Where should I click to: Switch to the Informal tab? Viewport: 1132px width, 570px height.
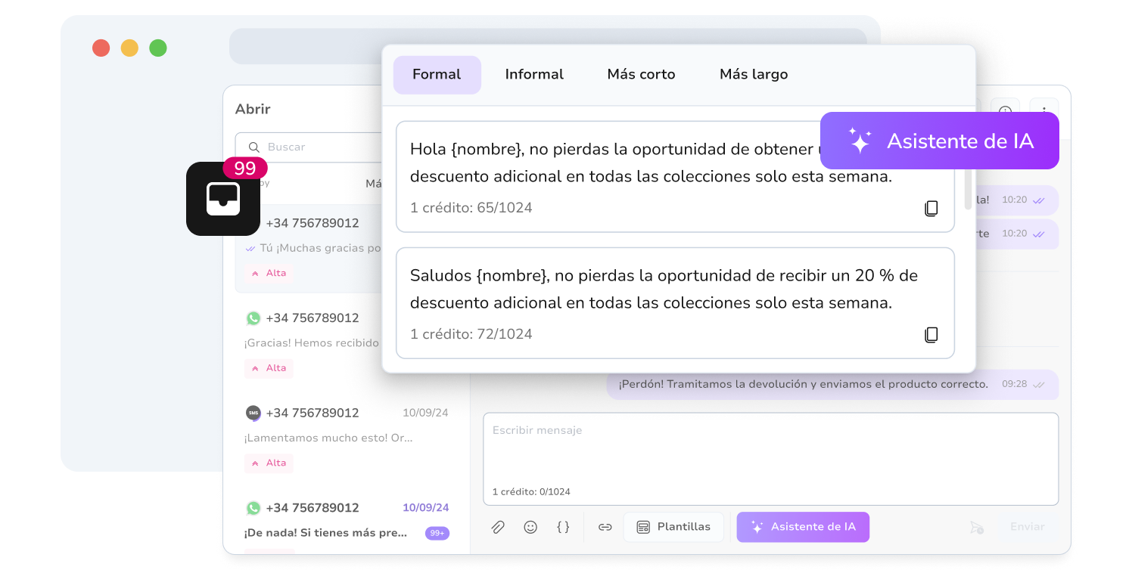(534, 74)
